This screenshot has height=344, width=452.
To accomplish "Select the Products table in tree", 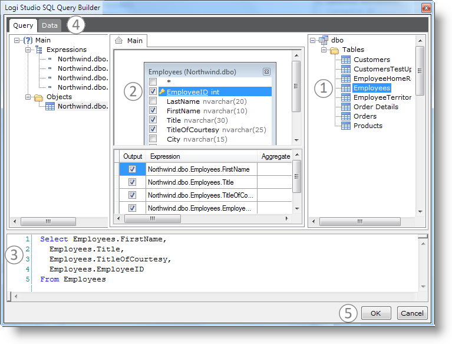I will (368, 126).
